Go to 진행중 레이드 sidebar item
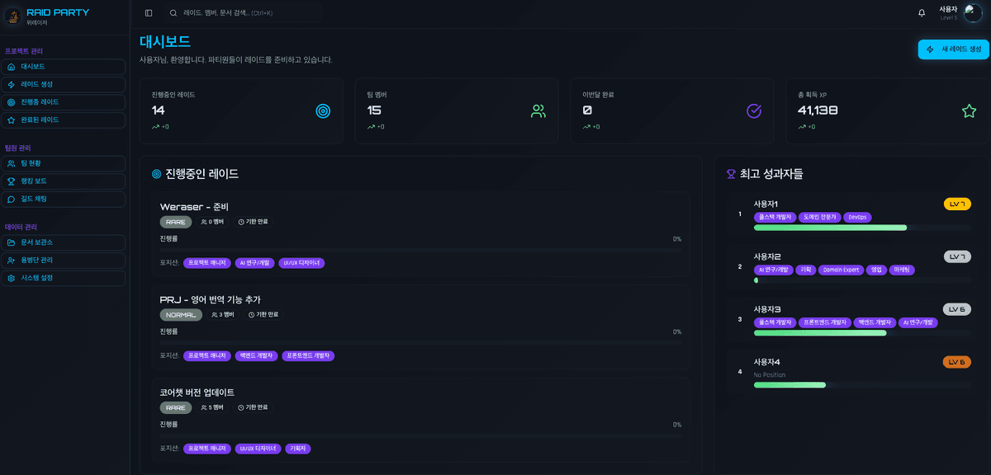This screenshot has width=991, height=475. tap(64, 102)
